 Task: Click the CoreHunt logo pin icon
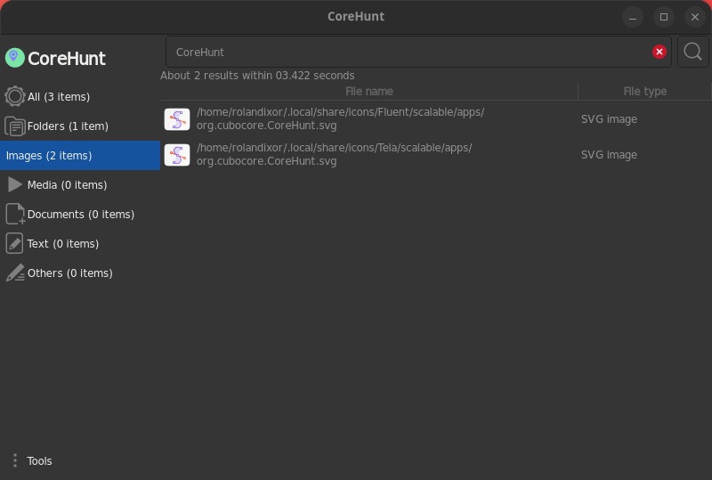pyautogui.click(x=14, y=58)
